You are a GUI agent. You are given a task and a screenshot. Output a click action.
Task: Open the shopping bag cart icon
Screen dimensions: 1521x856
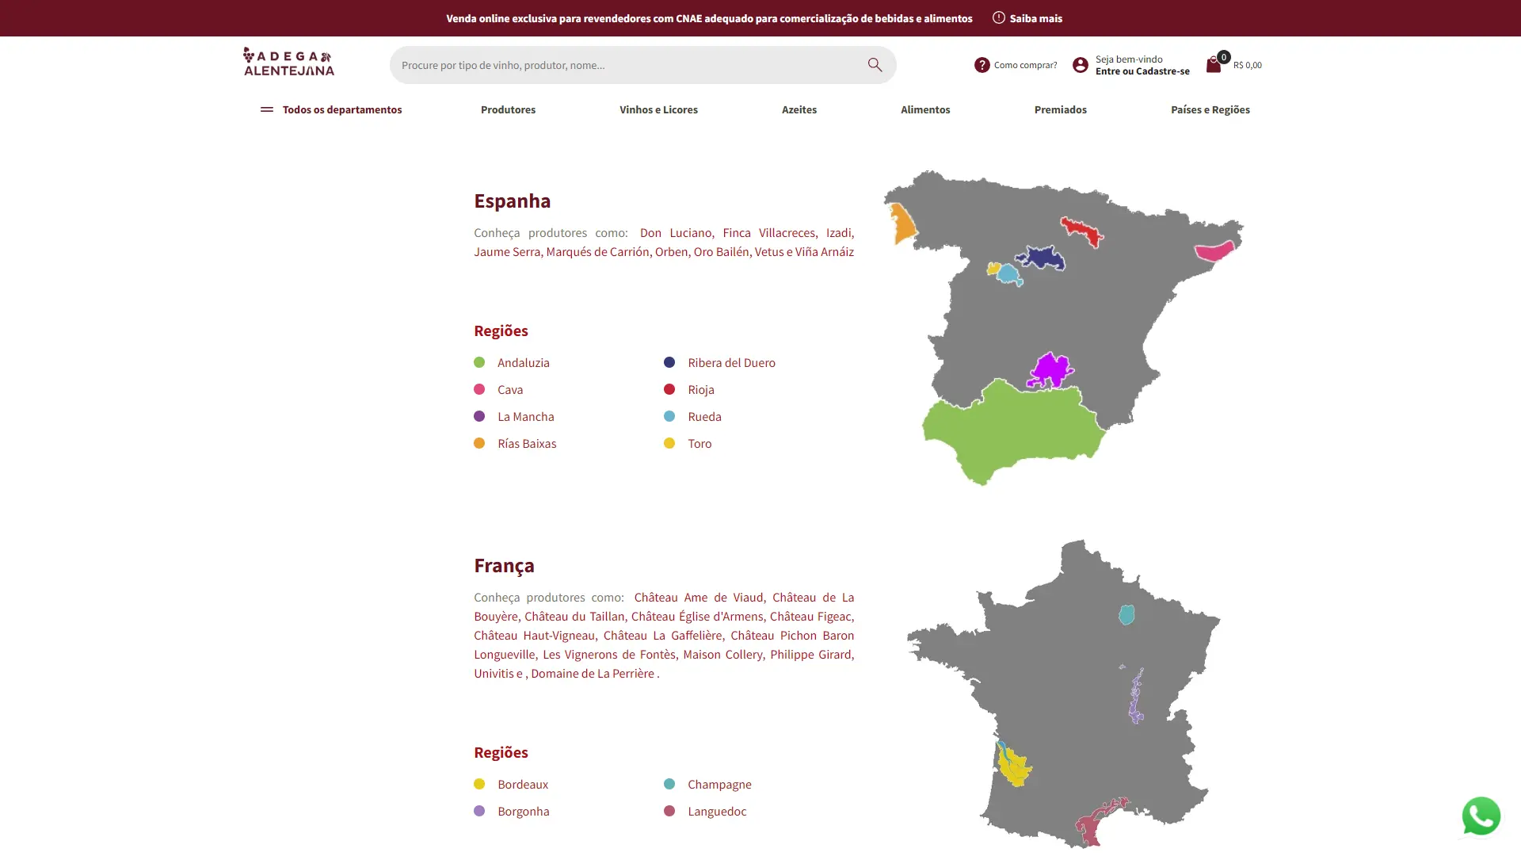pyautogui.click(x=1214, y=65)
